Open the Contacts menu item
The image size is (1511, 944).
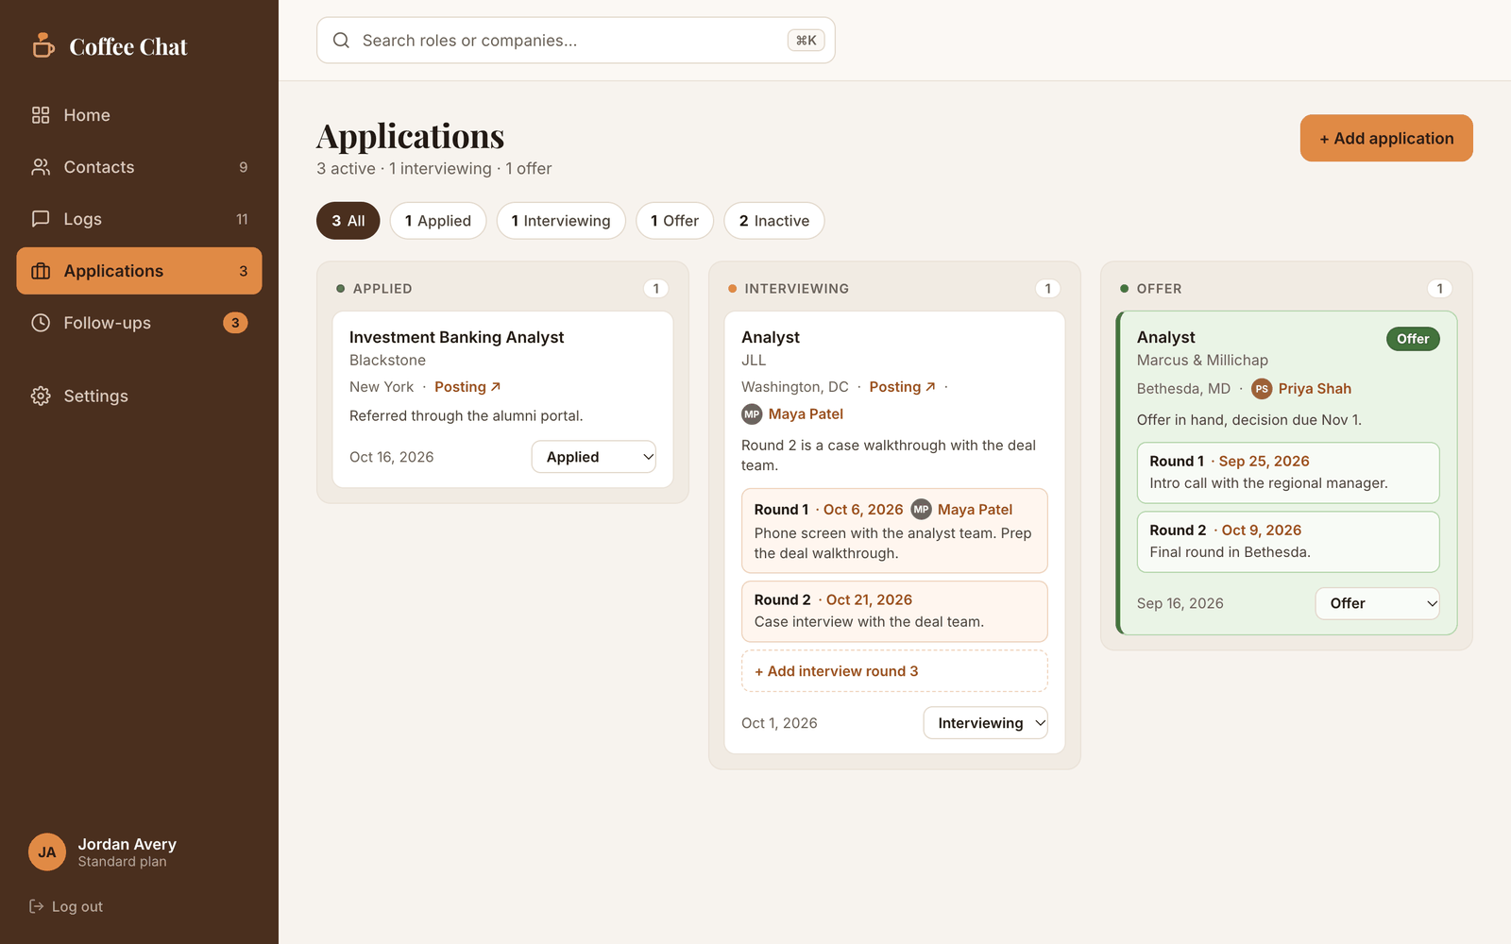[x=139, y=167]
